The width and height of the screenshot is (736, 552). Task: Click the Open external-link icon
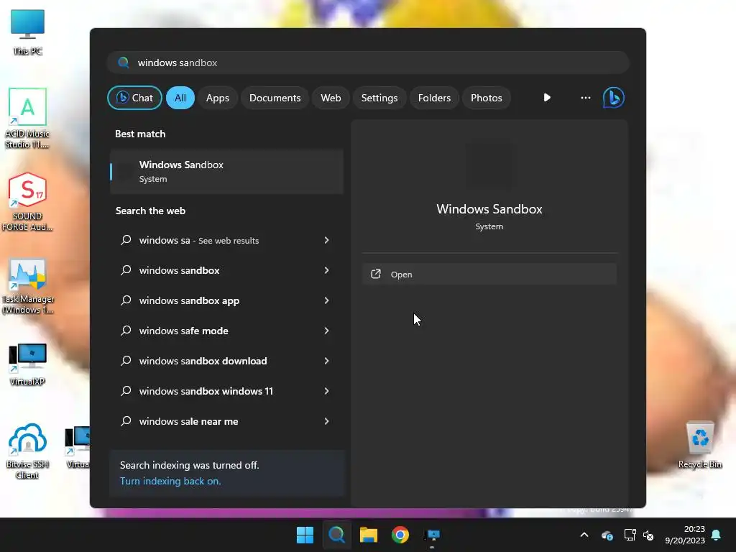(375, 274)
